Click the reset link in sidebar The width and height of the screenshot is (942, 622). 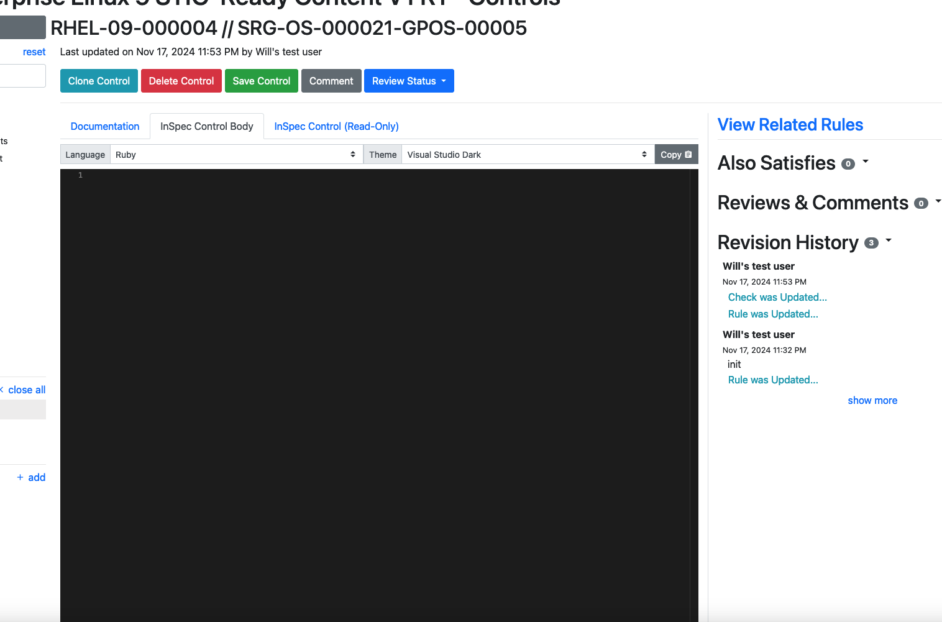point(34,52)
